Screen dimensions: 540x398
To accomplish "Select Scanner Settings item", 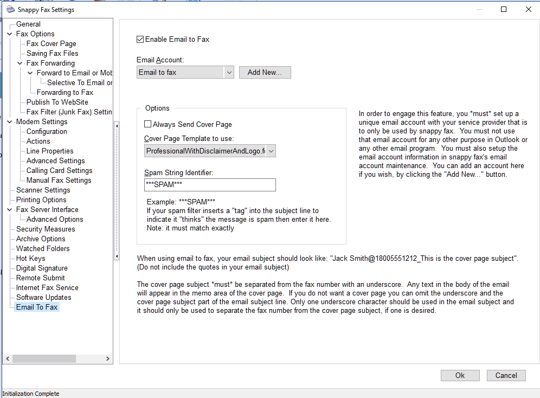I will pyautogui.click(x=43, y=190).
